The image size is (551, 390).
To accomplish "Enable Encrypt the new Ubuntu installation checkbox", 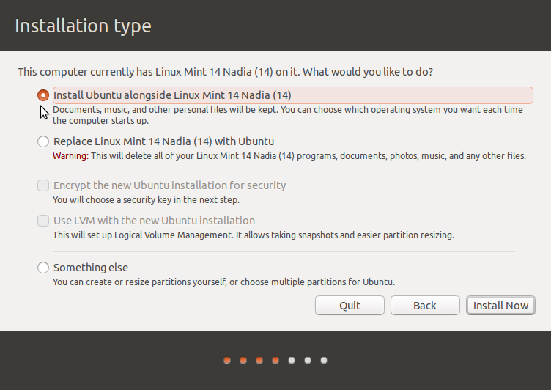I will coord(43,185).
